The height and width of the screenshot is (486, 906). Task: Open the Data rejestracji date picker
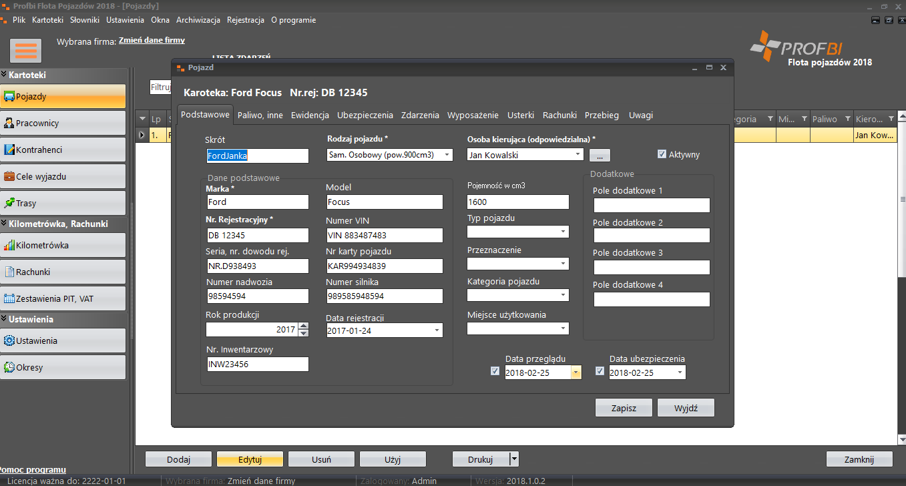click(437, 330)
